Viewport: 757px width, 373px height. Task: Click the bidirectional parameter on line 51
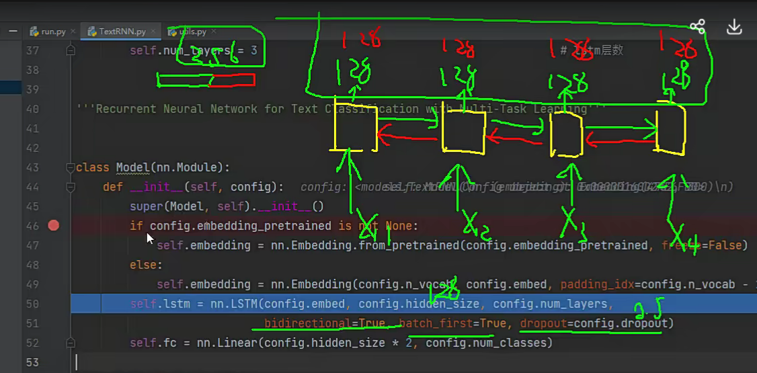(x=307, y=323)
